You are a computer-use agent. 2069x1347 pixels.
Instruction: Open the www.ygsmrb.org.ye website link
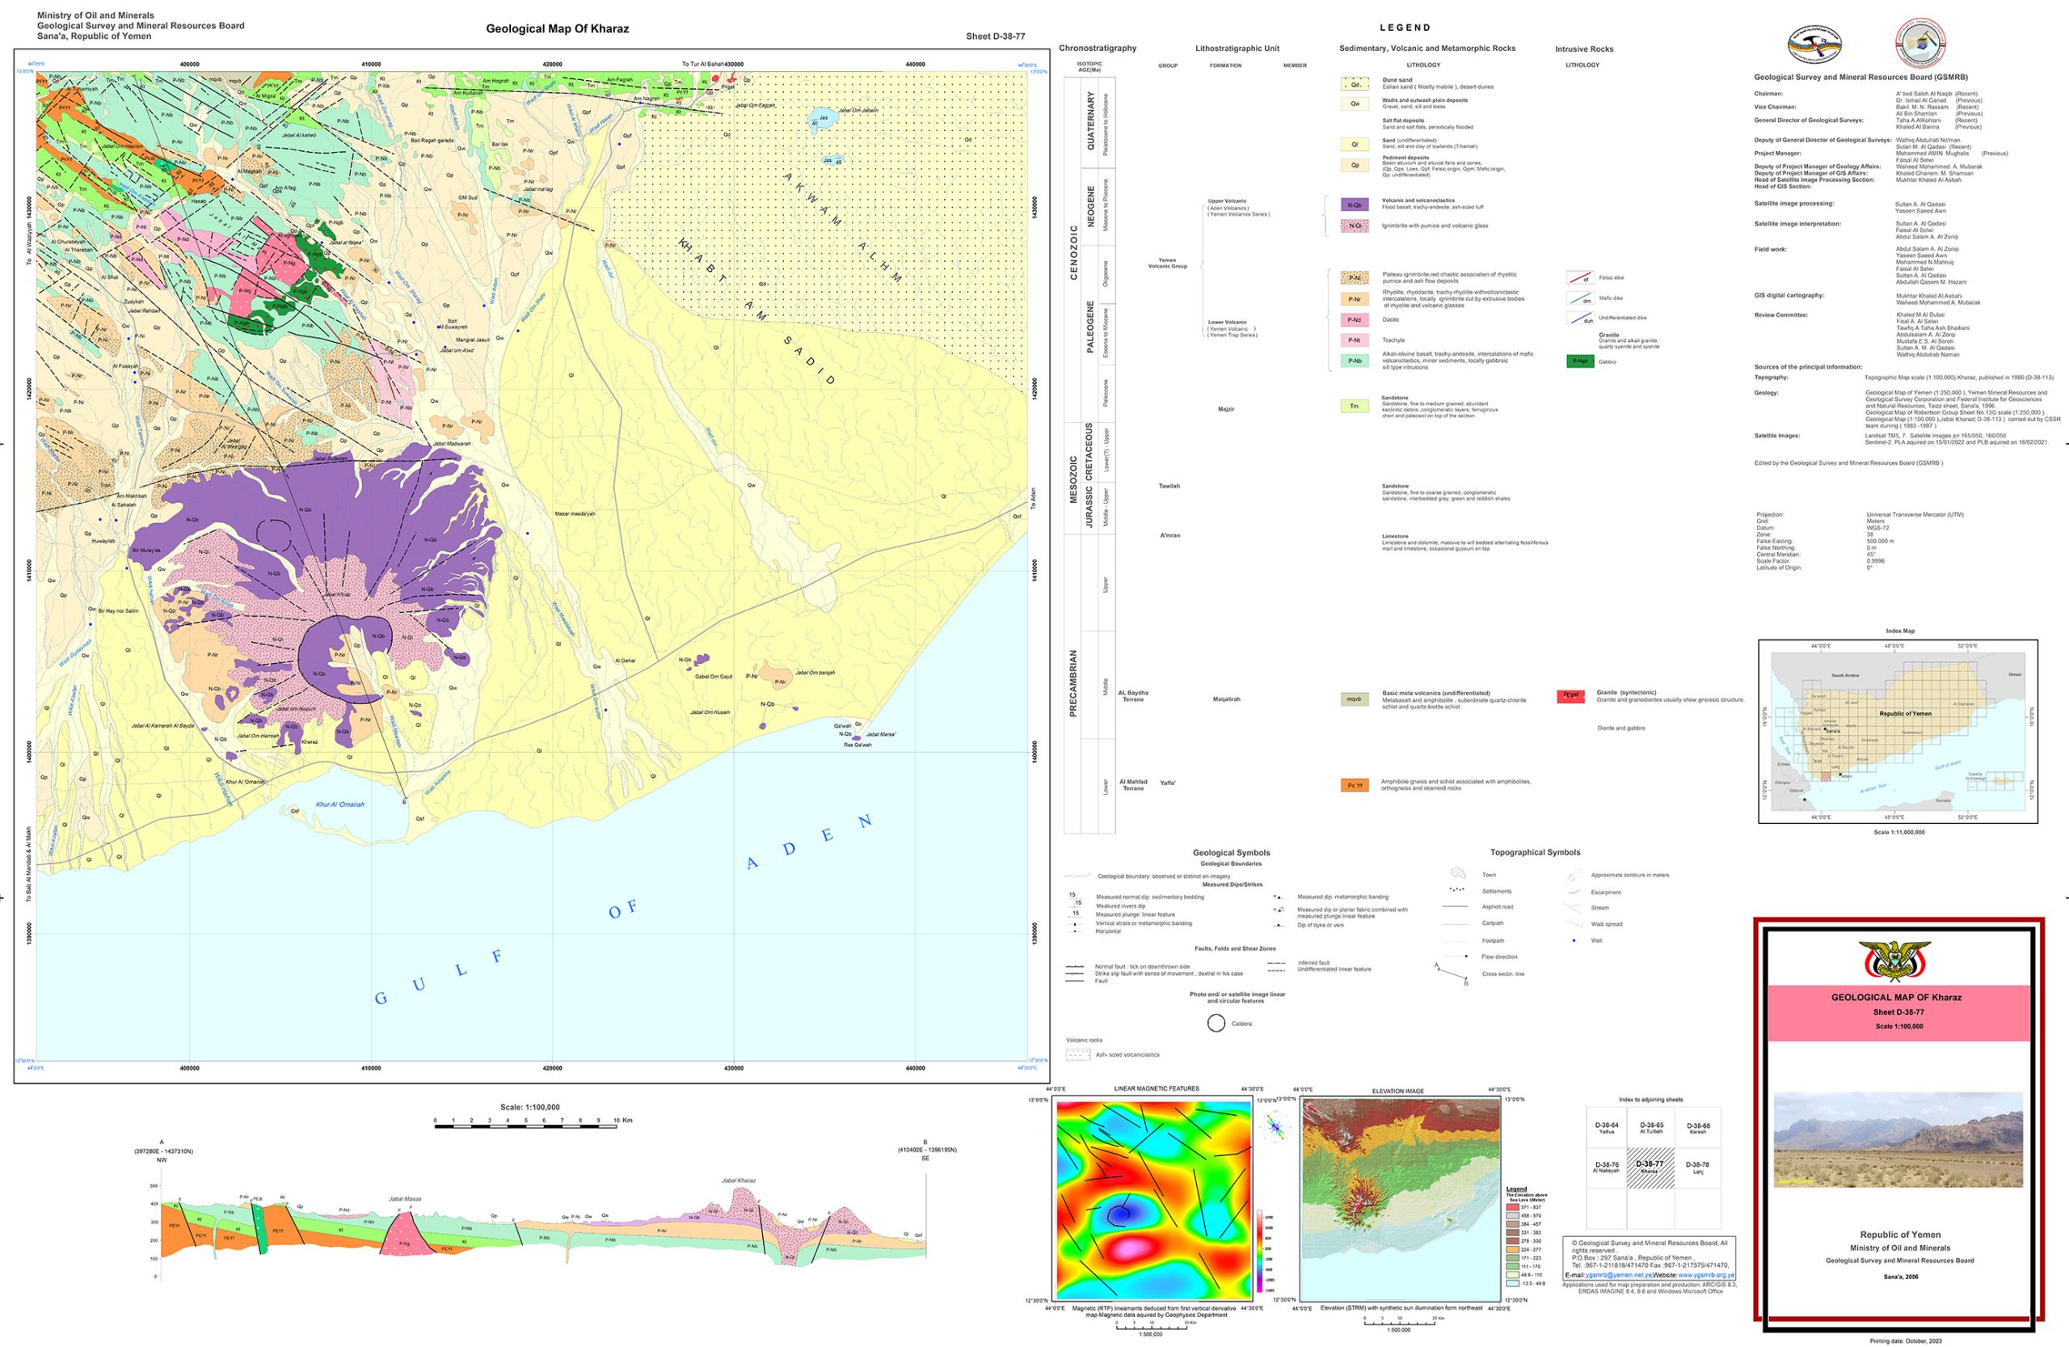1705,1275
